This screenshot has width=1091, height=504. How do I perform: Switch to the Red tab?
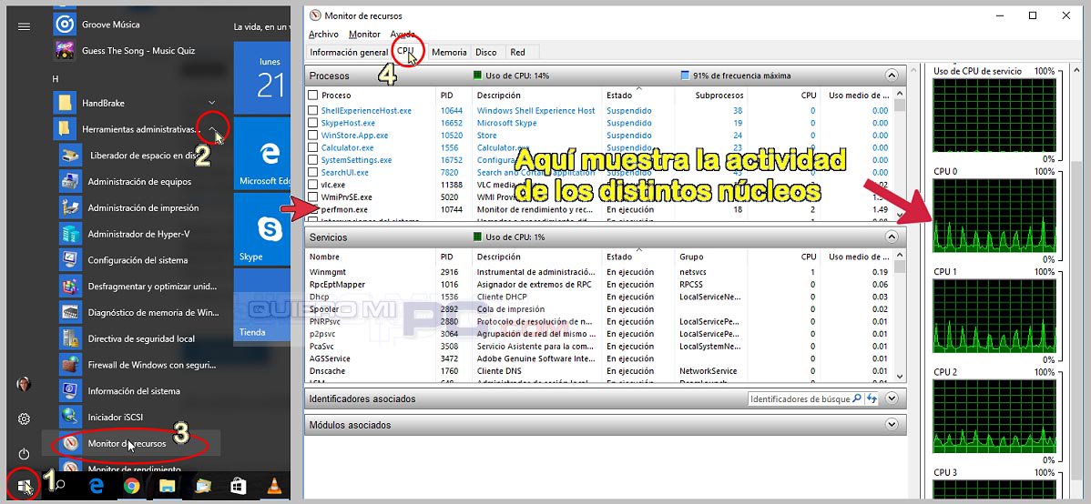coord(517,52)
